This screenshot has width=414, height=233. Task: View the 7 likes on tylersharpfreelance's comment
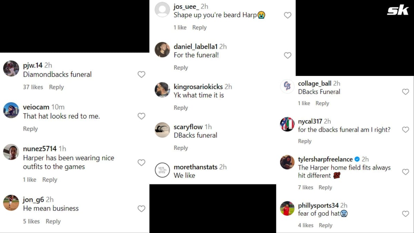[306, 187]
